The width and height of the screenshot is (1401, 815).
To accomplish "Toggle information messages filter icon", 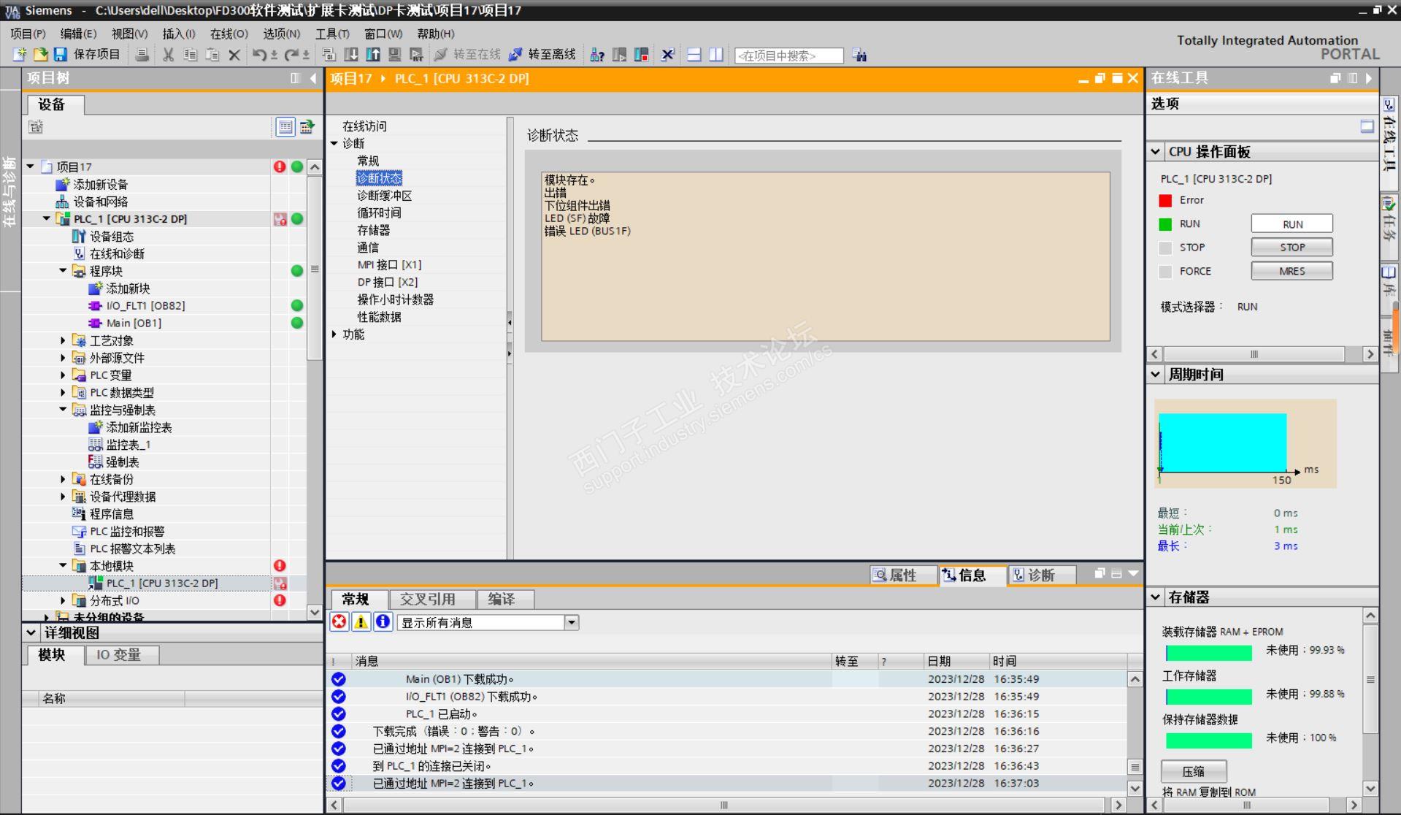I will (x=383, y=622).
